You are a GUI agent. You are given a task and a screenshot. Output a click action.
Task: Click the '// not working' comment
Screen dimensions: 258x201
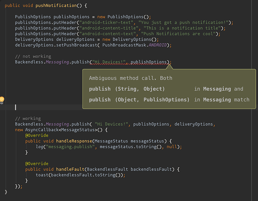click(x=33, y=56)
